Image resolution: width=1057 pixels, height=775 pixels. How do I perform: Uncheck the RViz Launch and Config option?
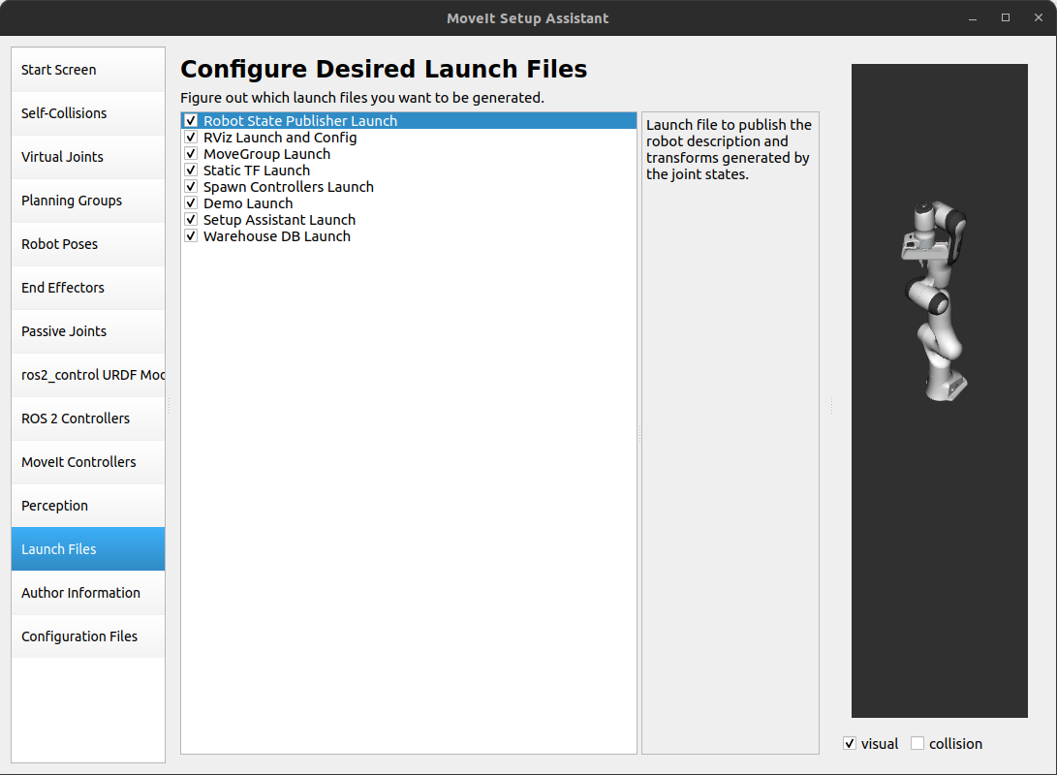tap(191, 137)
